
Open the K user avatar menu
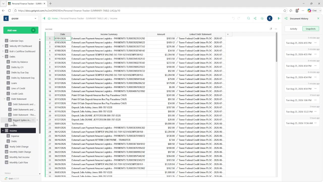click(x=270, y=18)
